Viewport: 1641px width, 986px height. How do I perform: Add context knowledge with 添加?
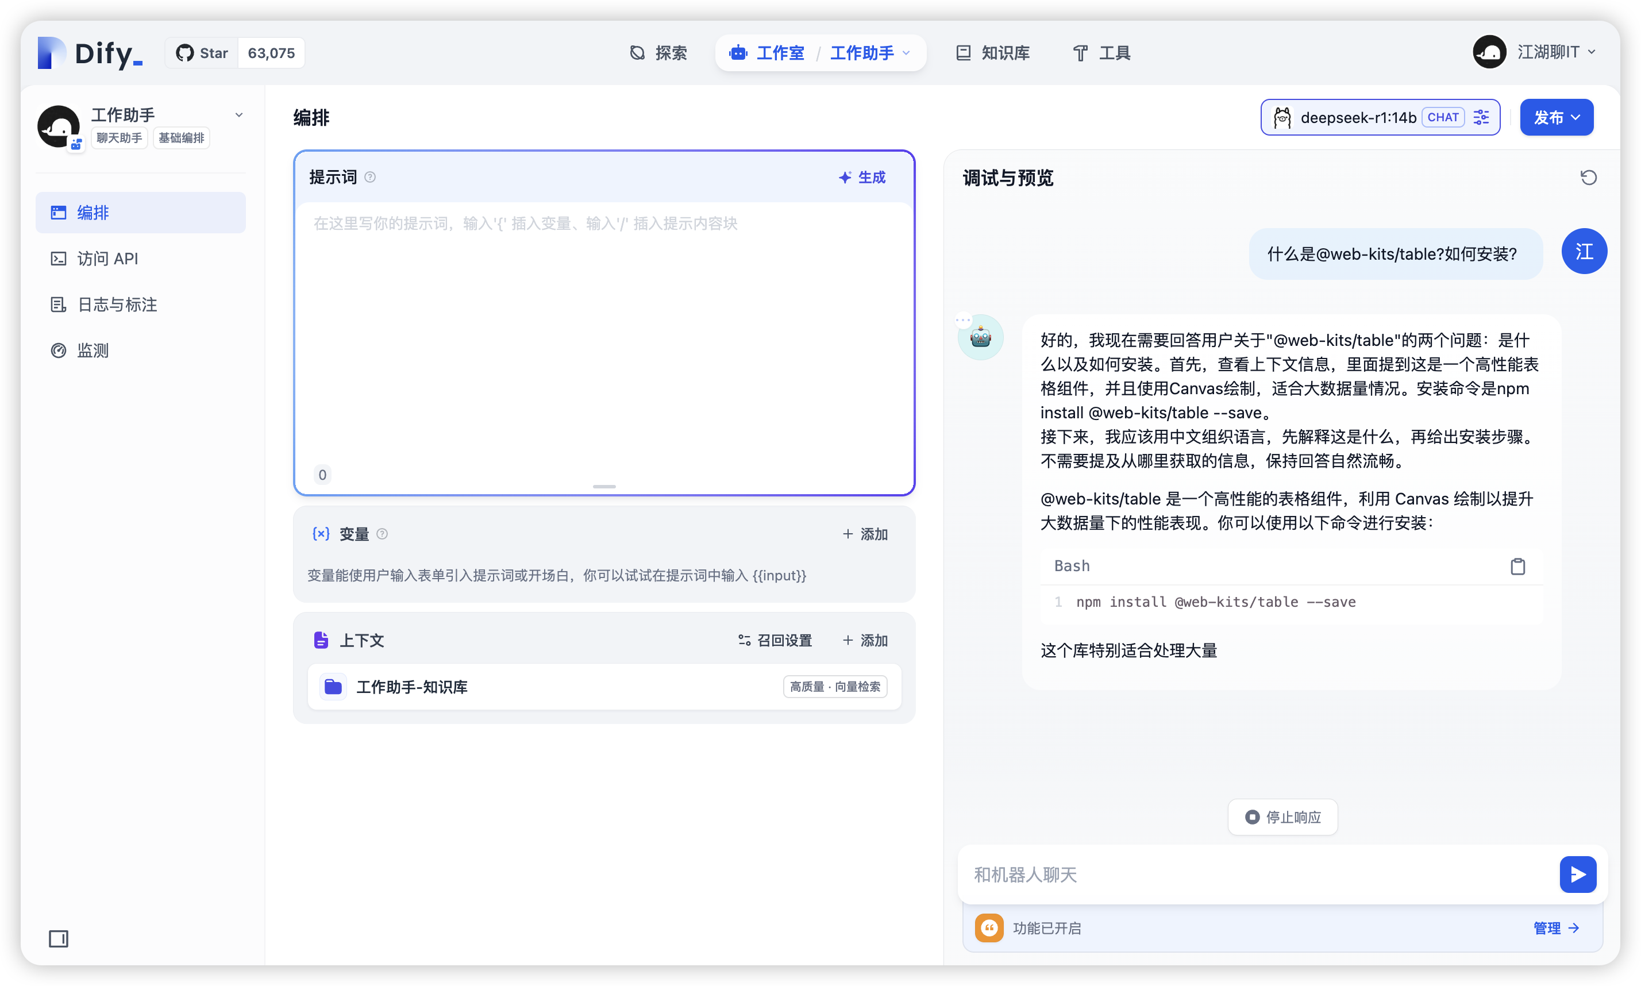coord(864,640)
